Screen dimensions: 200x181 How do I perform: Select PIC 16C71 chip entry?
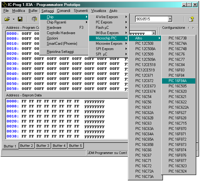tap(145, 161)
